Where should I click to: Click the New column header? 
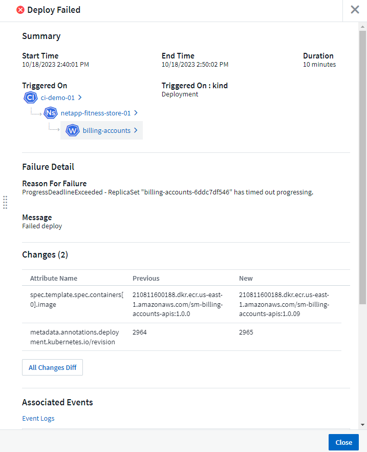click(246, 278)
